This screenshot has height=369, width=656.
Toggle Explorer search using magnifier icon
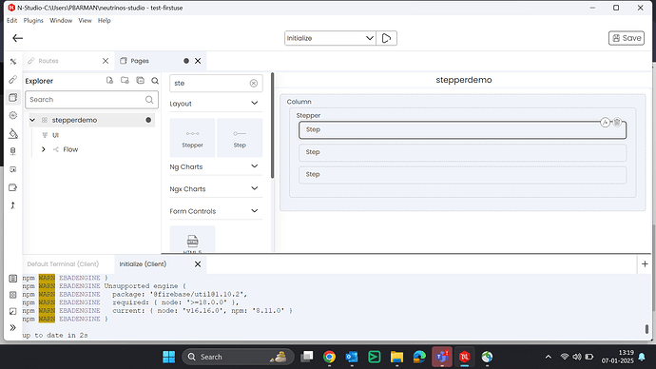[x=155, y=81]
